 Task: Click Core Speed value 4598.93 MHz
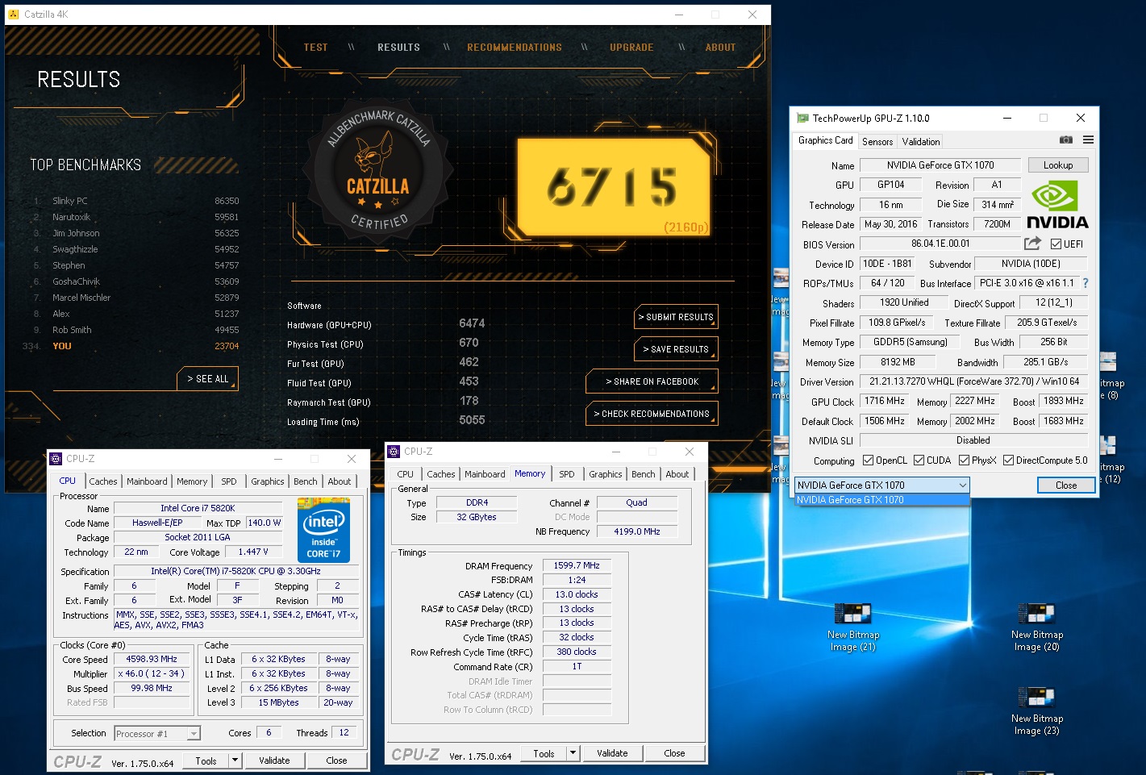pos(152,659)
